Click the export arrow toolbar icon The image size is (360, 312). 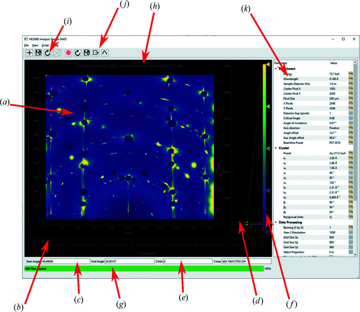coord(96,52)
